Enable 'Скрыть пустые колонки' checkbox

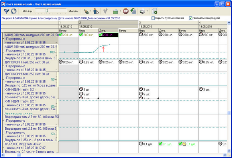[x=153, y=18]
